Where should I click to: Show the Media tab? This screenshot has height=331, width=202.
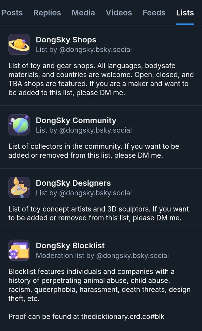[x=83, y=13]
